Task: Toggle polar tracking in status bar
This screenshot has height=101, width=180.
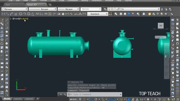Action: pos(96,99)
